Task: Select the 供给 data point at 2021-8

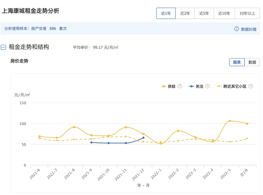Action: tap(74, 127)
